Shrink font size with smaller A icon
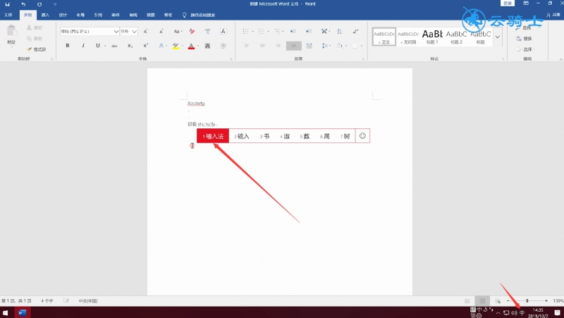This screenshot has width=564, height=318. (161, 31)
